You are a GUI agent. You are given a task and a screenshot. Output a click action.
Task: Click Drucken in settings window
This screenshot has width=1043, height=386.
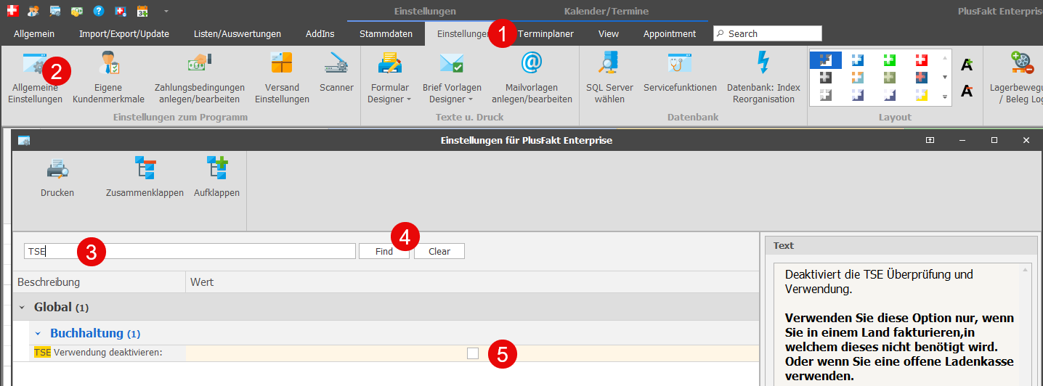pos(57,178)
